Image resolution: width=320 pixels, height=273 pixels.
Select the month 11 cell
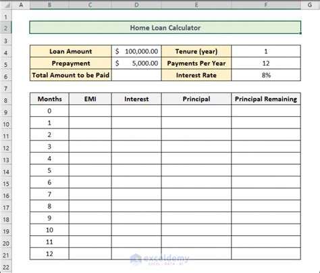coord(49,242)
